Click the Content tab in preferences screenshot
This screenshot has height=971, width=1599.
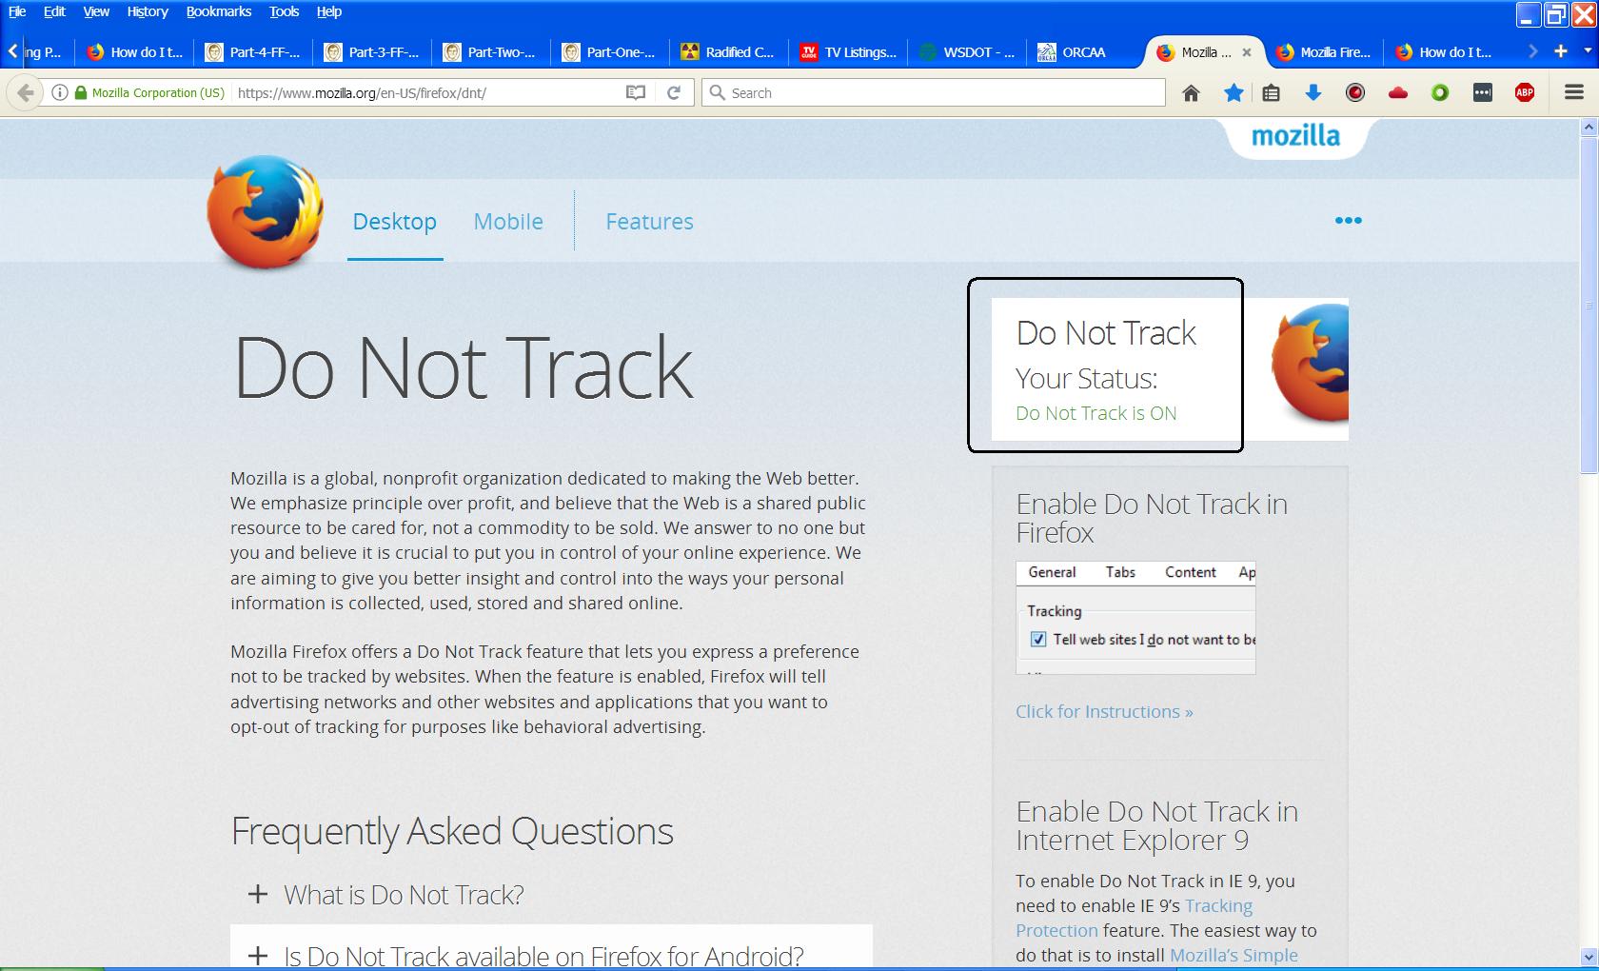tap(1190, 572)
